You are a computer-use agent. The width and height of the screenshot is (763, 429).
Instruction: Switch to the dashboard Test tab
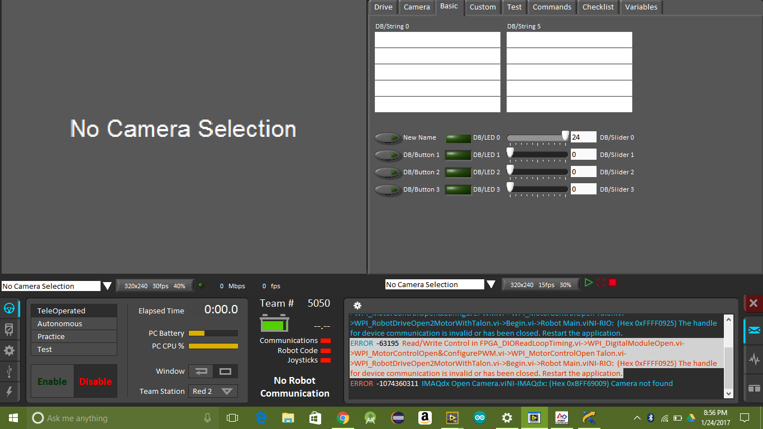coord(514,7)
